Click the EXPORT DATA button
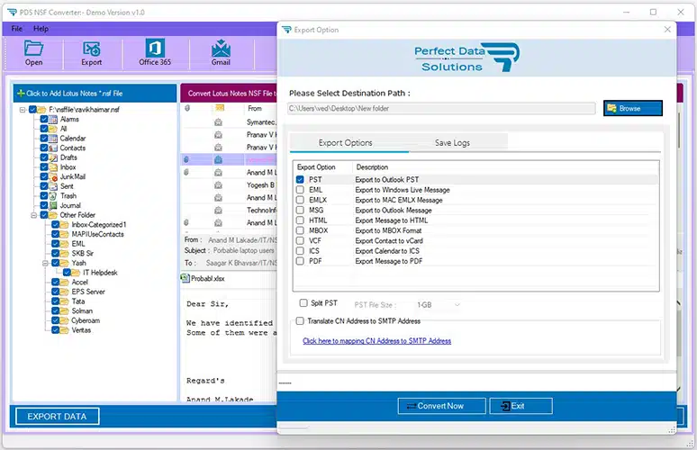 (57, 416)
